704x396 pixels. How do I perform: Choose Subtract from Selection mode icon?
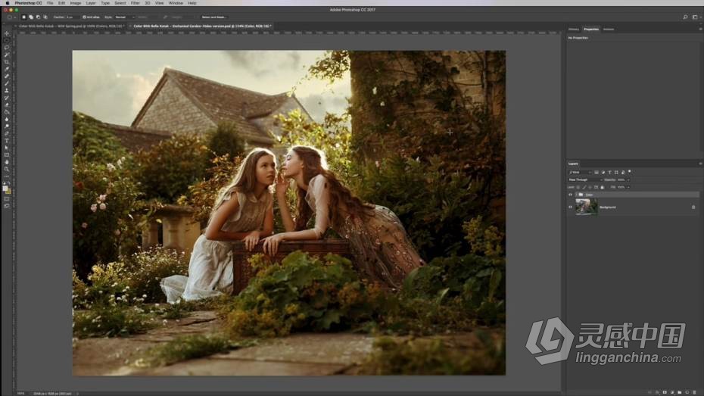click(x=38, y=17)
